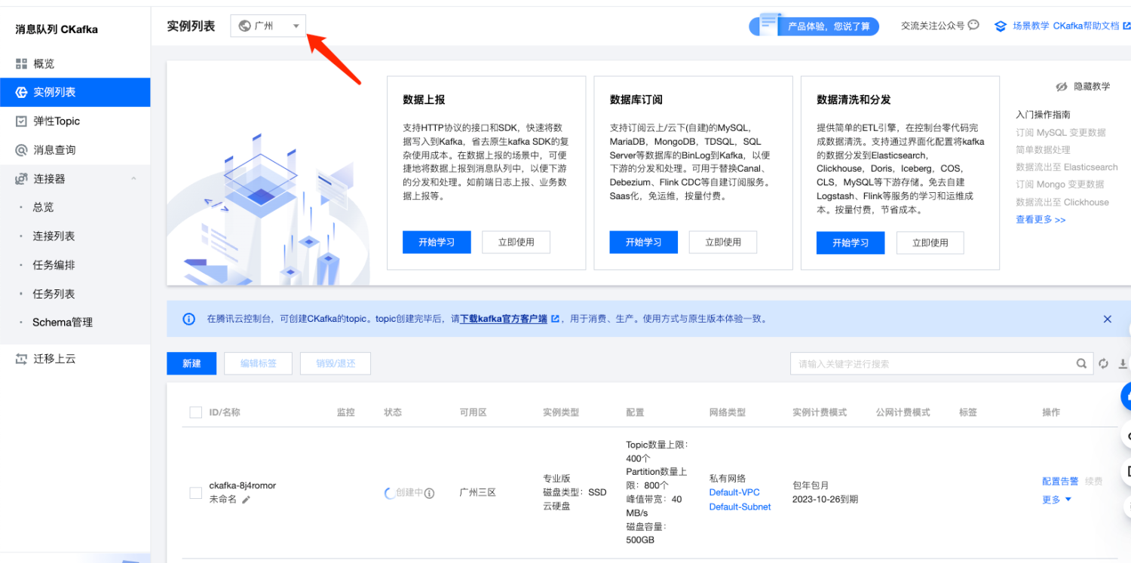Click the 实例列表 sidebar icon

pyautogui.click(x=21, y=92)
